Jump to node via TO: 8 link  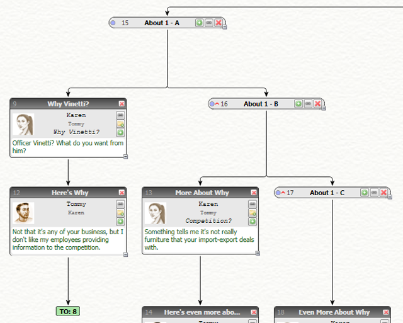tap(68, 311)
